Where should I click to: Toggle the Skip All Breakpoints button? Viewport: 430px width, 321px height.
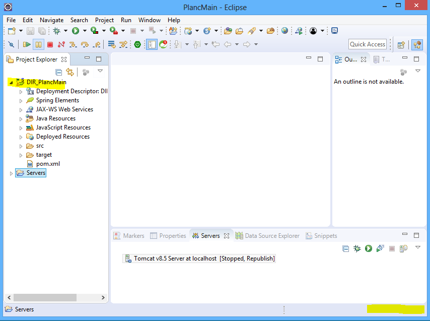11,44
